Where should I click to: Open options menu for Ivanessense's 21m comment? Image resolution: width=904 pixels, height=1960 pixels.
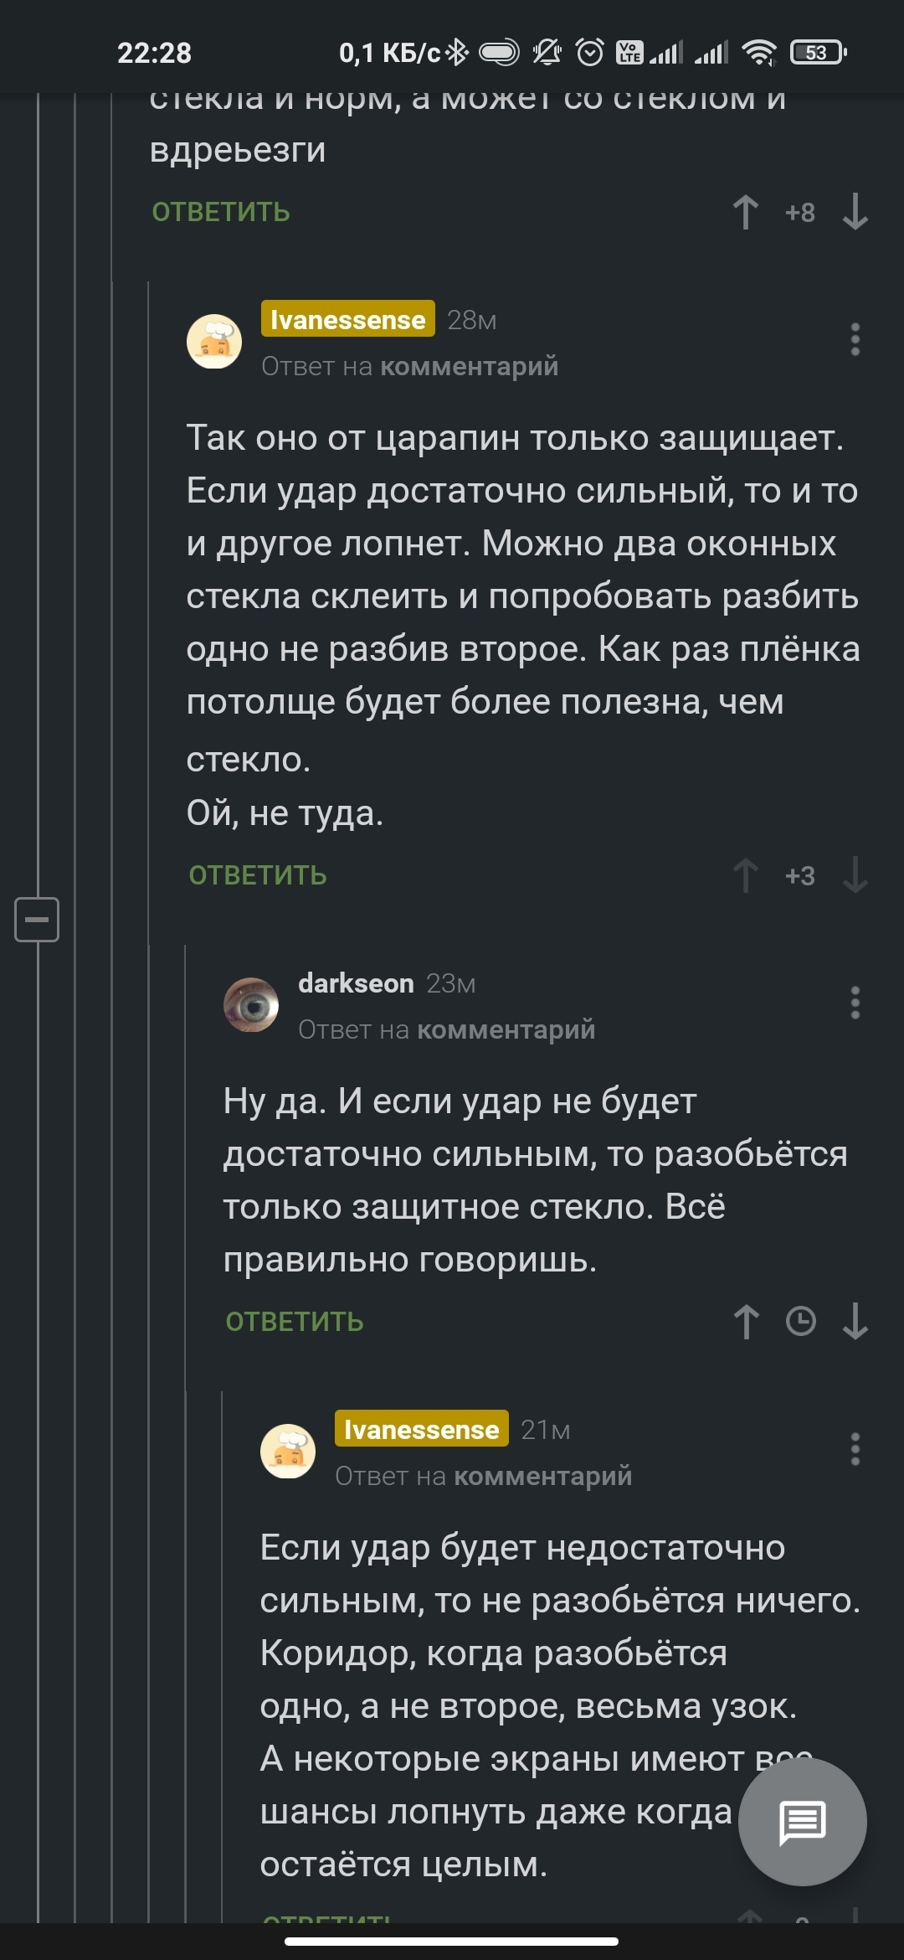click(x=855, y=1449)
